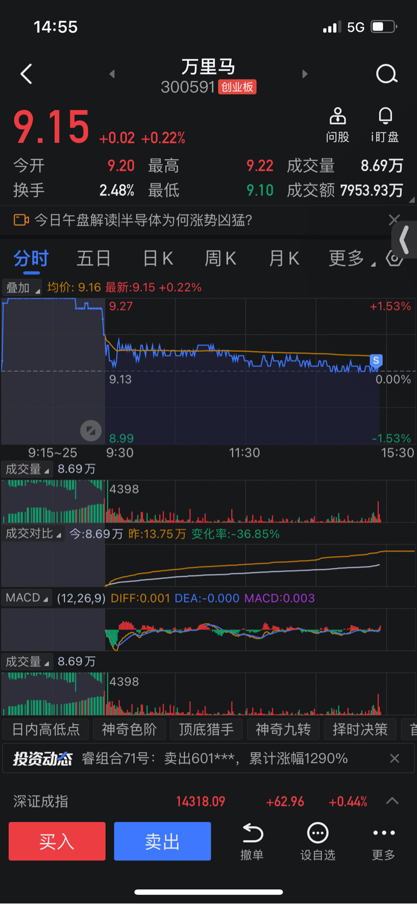Tap the 创业板 board tag

[237, 87]
